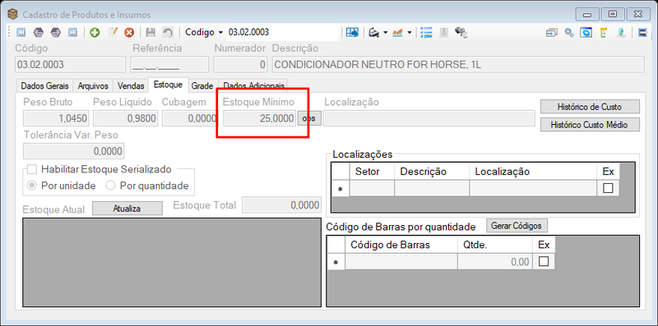Viewport: 658px width, 326px height.
Task: Tick the Ex checkbox in Localizações row
Action: (x=608, y=189)
